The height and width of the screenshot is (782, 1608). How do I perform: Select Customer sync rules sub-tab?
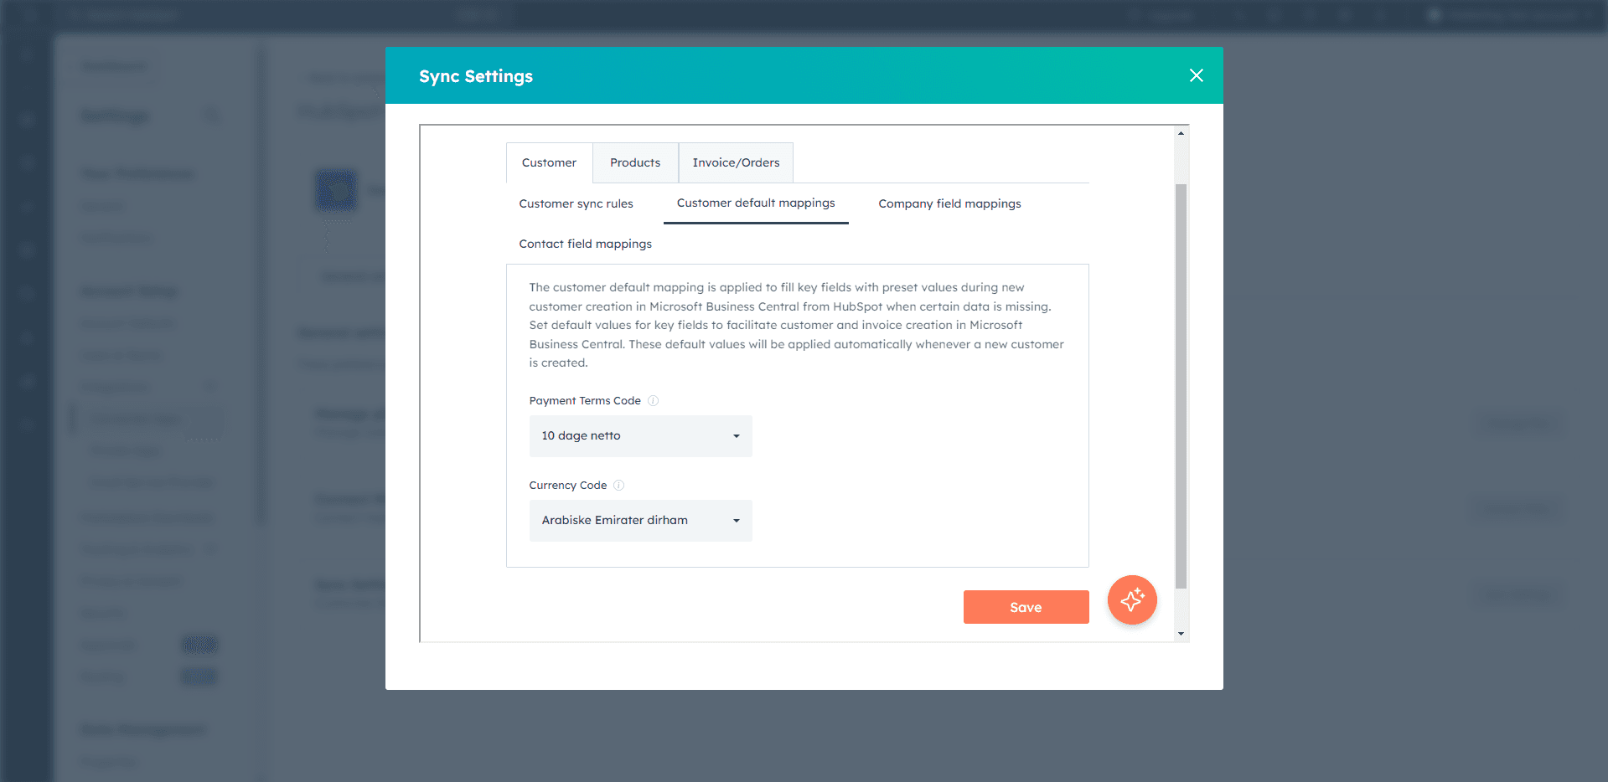click(576, 203)
